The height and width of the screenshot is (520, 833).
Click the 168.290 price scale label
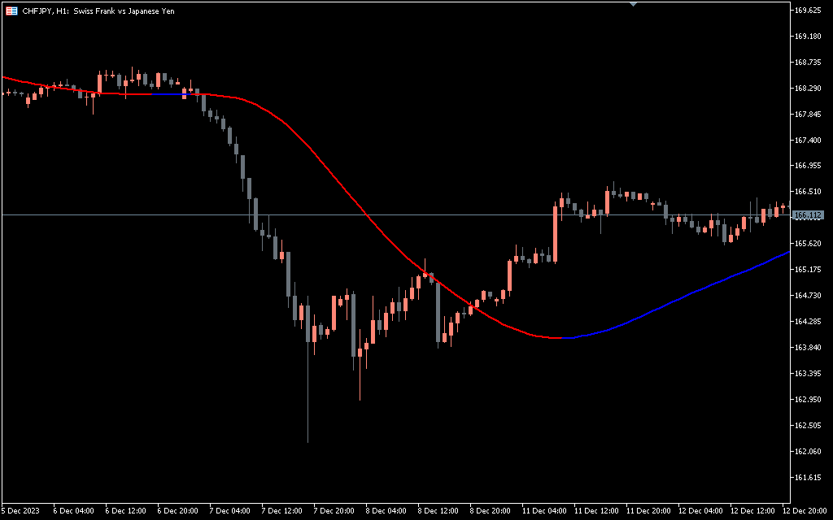[x=808, y=88]
